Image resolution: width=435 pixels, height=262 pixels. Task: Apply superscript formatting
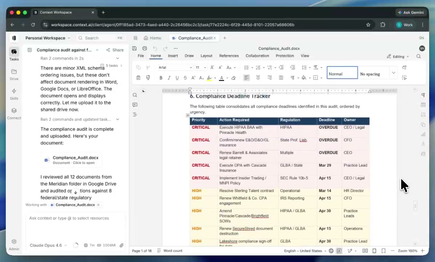193,78
